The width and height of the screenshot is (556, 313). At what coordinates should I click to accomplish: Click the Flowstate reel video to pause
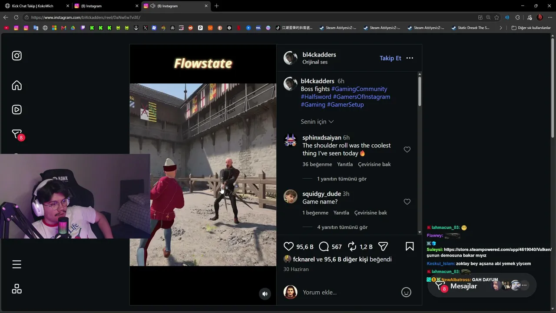pos(203,174)
